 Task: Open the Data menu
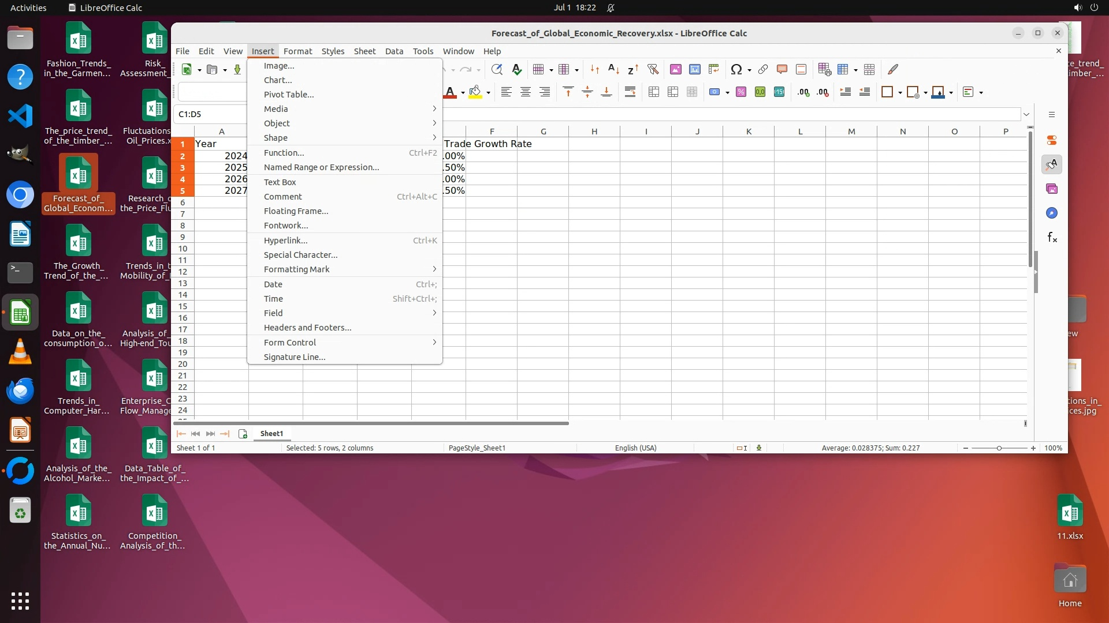click(394, 51)
